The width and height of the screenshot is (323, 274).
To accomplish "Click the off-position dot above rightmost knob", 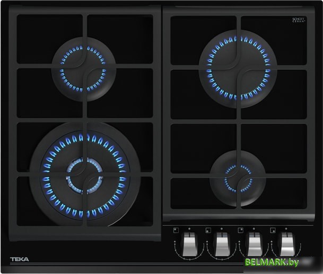I will pyautogui.click(x=287, y=230).
